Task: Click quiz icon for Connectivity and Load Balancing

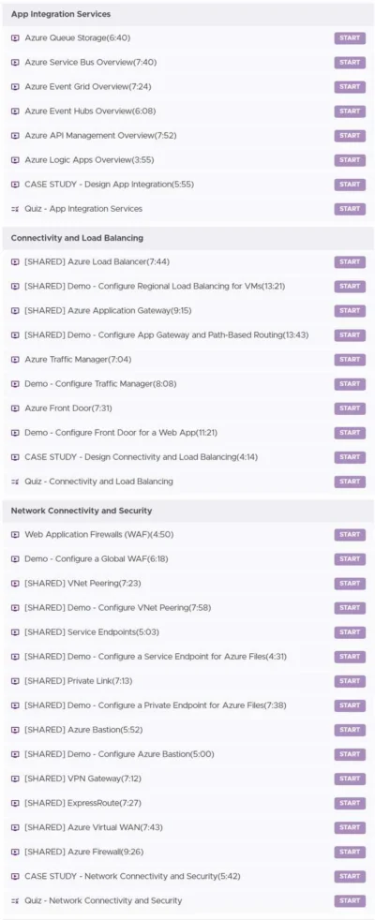Action: coord(15,482)
